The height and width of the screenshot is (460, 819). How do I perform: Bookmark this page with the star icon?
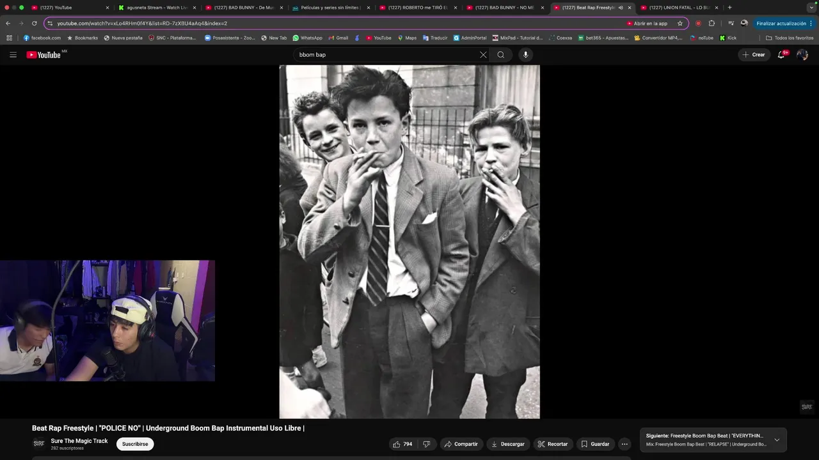680,24
